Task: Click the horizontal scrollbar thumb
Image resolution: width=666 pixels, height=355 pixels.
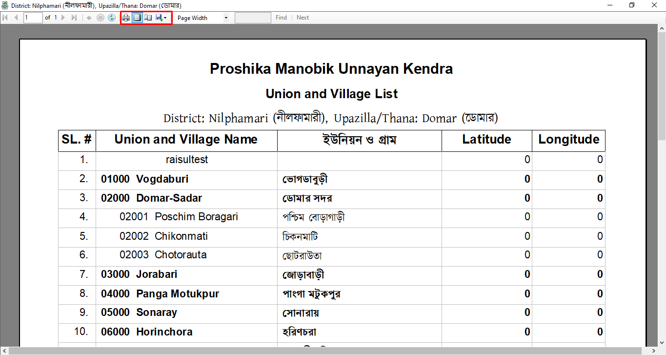Action: pyautogui.click(x=326, y=351)
